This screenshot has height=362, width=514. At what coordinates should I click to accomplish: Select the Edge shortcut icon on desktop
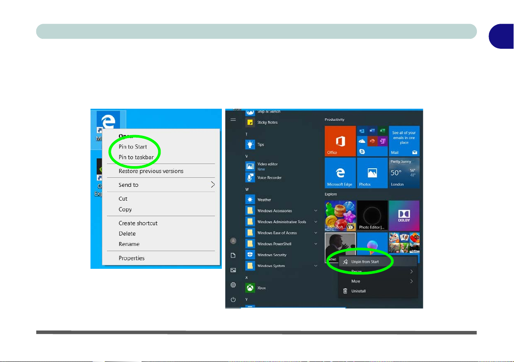pos(108,122)
